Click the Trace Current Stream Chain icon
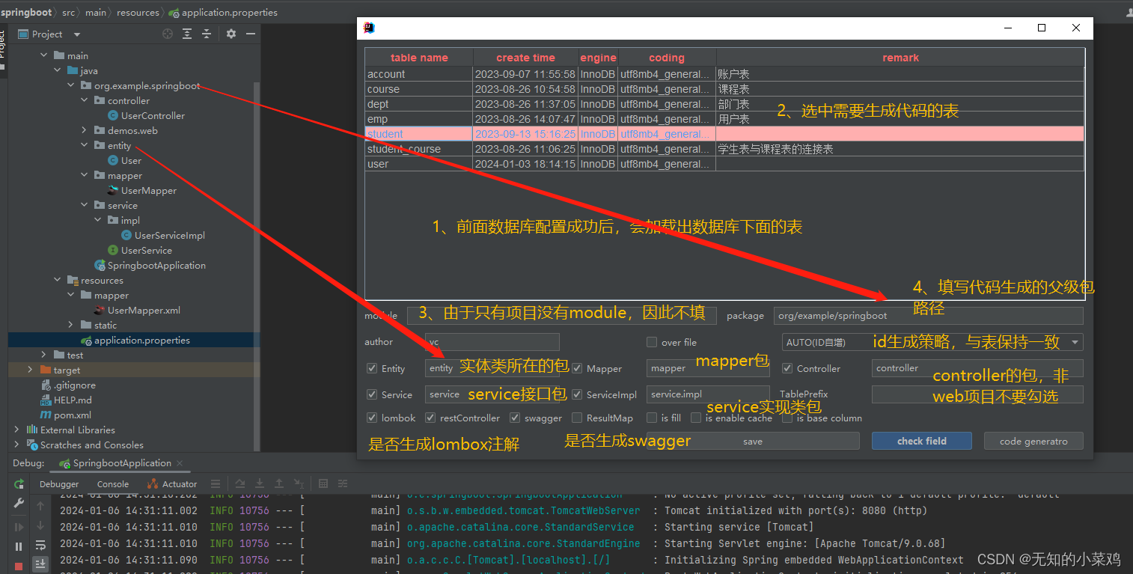 click(343, 484)
